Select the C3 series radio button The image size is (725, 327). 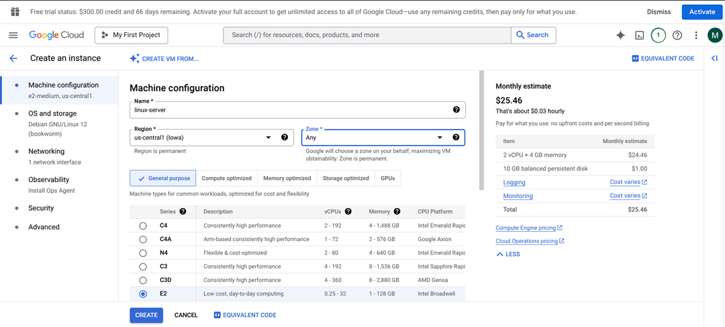coord(143,267)
